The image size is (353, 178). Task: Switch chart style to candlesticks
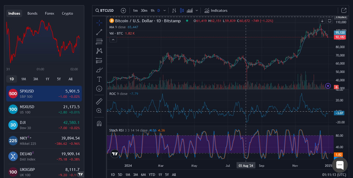click(182, 10)
